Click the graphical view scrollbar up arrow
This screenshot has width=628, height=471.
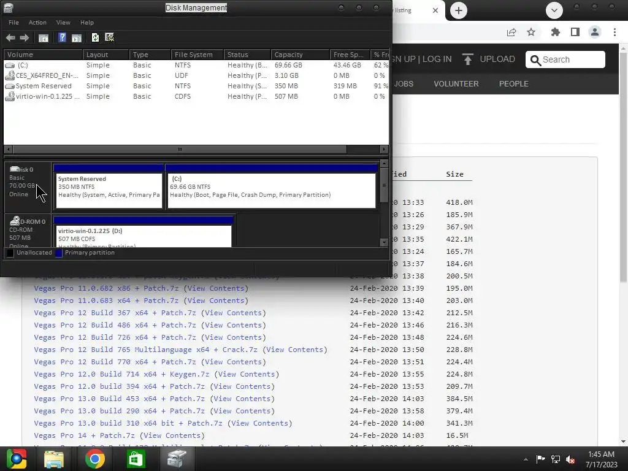tap(384, 163)
